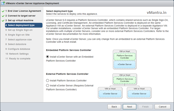Go to step 2 Connect to target server

point(21,16)
